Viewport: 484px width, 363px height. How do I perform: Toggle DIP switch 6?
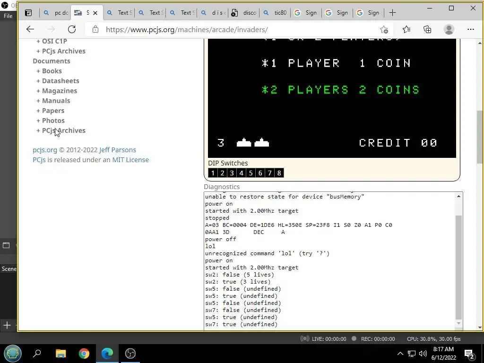[260, 173]
